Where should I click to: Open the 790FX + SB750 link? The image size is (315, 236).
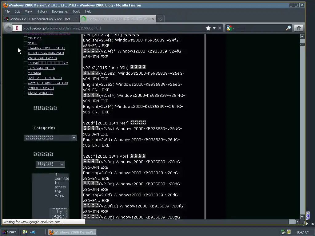[x=41, y=88]
